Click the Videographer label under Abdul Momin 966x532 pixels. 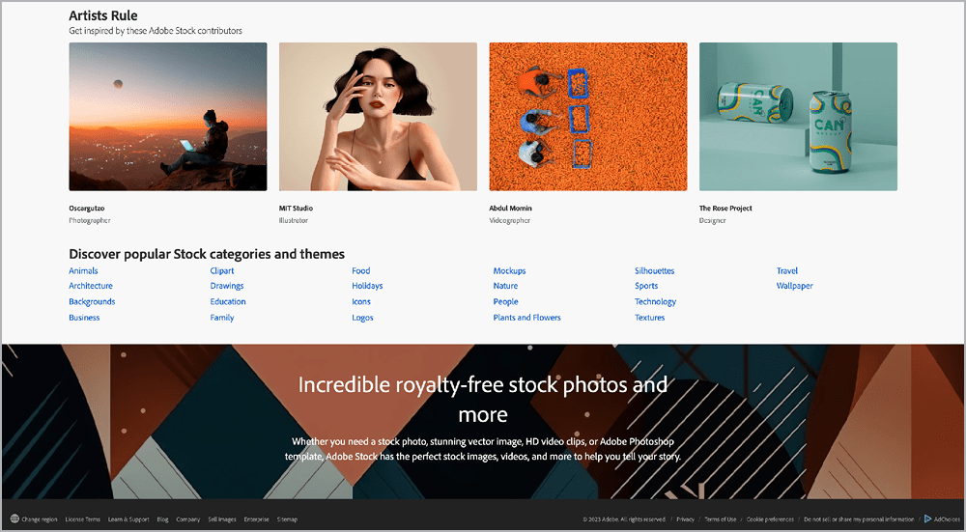509,220
